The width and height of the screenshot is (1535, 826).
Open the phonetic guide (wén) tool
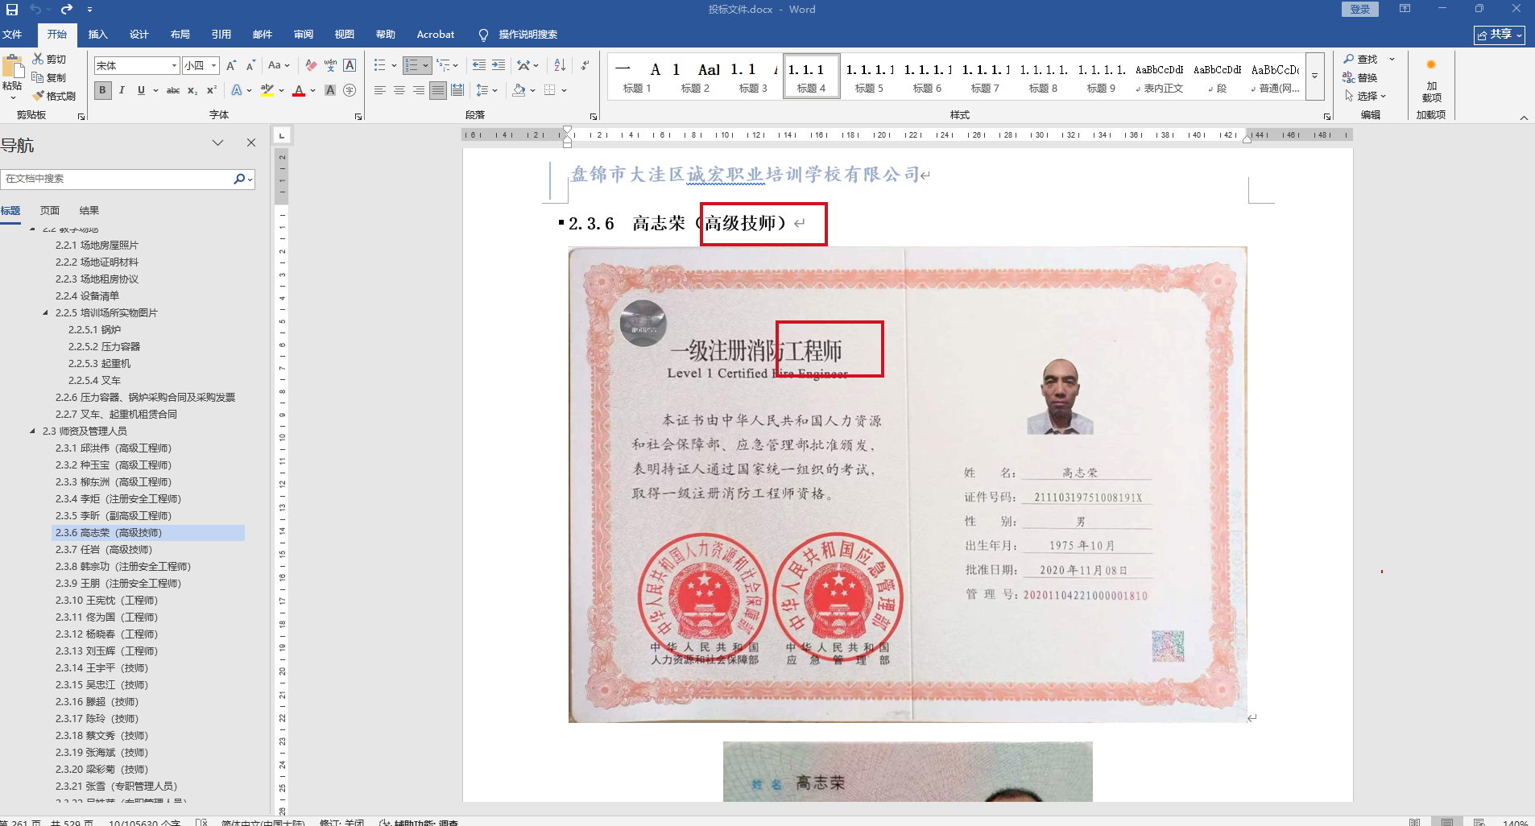[330, 65]
